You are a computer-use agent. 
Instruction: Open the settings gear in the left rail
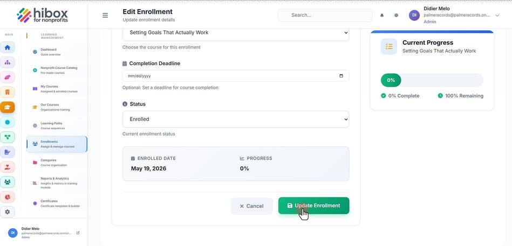point(8,212)
